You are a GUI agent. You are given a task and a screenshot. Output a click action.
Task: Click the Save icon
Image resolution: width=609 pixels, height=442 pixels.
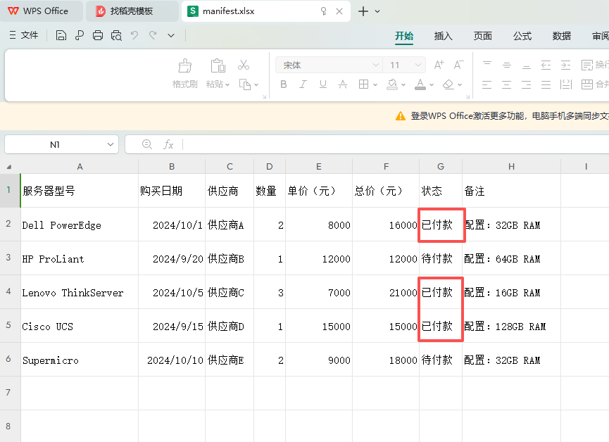pyautogui.click(x=61, y=35)
